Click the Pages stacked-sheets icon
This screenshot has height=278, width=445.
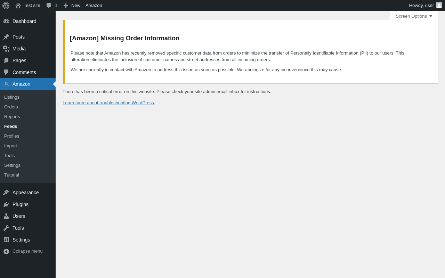click(x=6, y=60)
